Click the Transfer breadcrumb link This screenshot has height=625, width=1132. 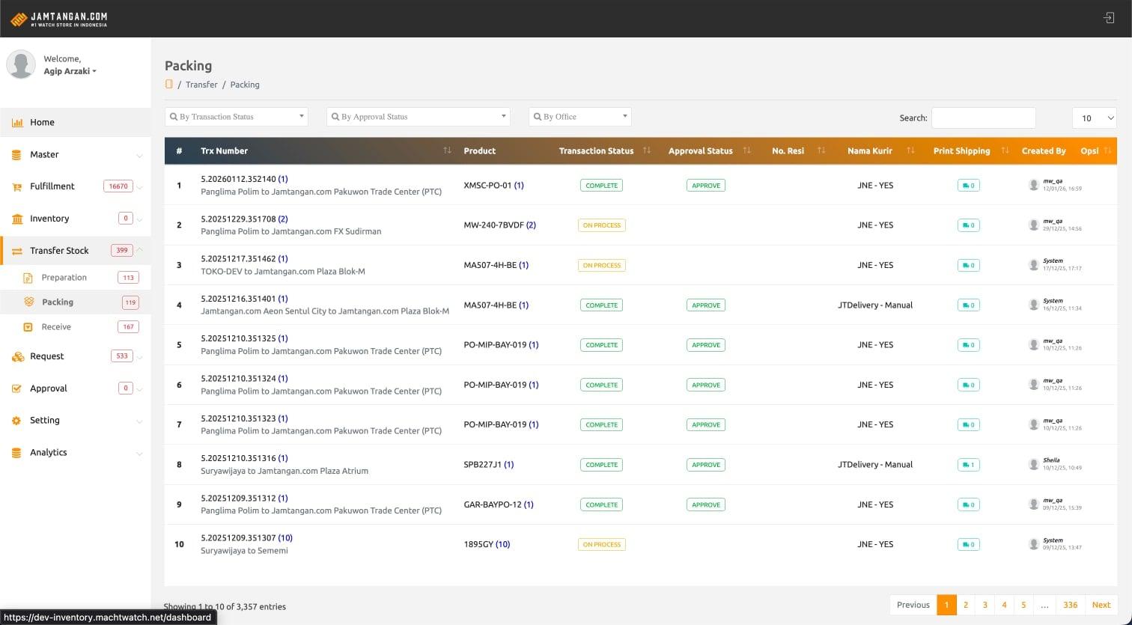pos(201,85)
